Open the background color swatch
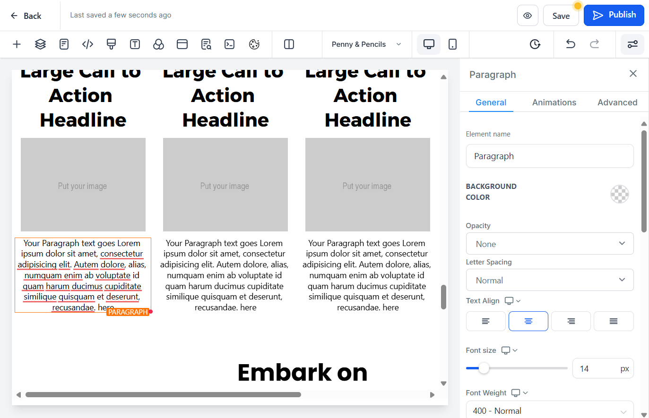649x418 pixels. [620, 194]
